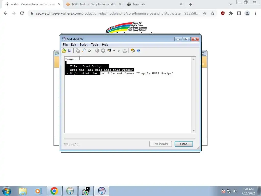
Task: Switch to the NSIS Nullsoft Scriptable Install tab
Action: [94, 4]
